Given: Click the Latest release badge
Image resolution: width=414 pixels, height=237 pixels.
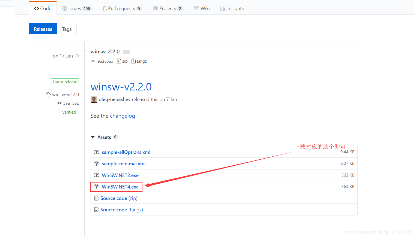Looking at the screenshot, I should 65,82.
